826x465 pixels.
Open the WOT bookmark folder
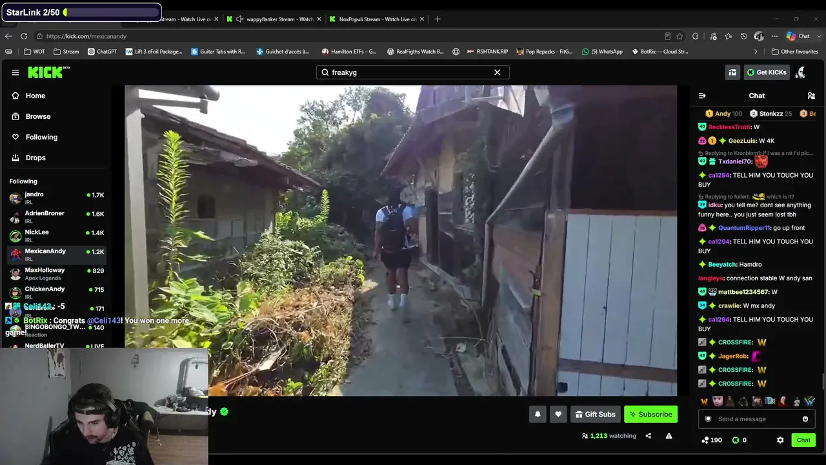[34, 52]
